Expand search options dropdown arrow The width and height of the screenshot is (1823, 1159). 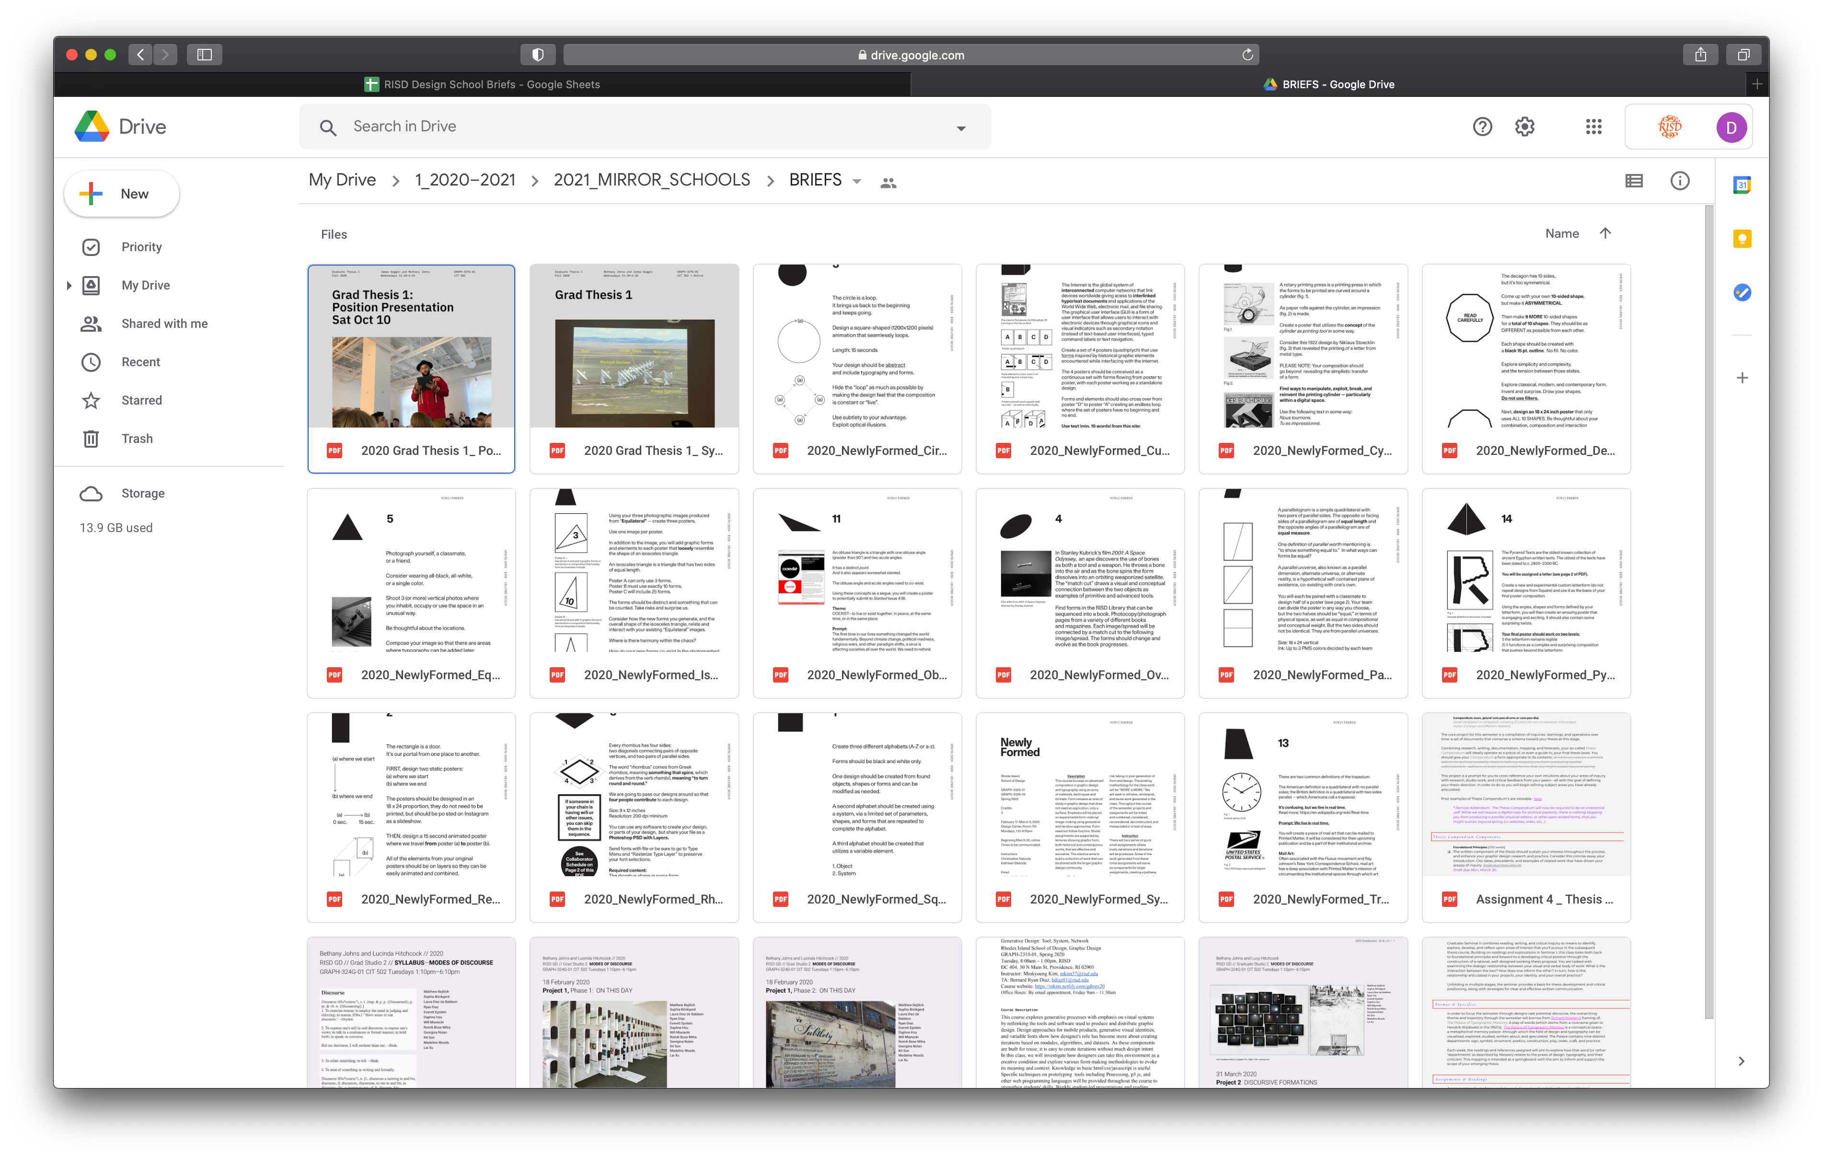pyautogui.click(x=961, y=128)
